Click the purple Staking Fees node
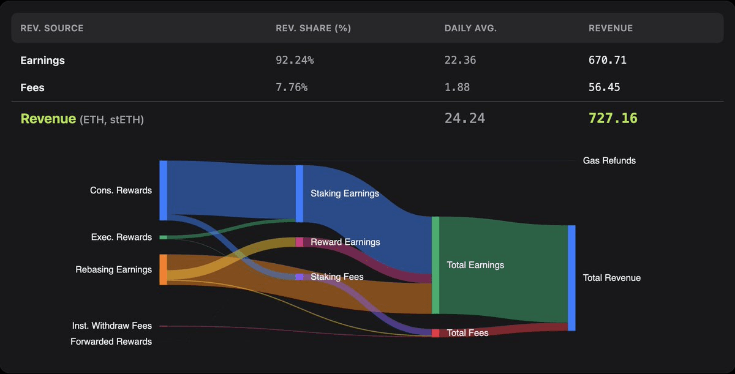This screenshot has width=735, height=374. [300, 277]
